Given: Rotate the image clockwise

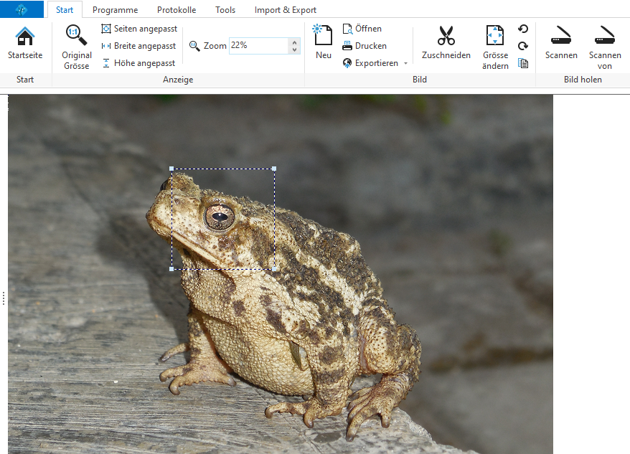Looking at the screenshot, I should pos(523,47).
